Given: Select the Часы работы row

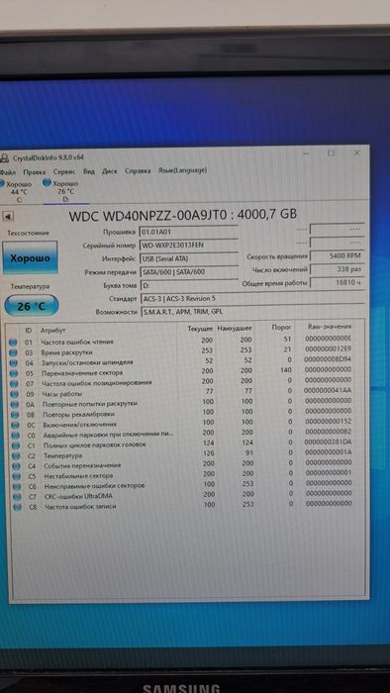Looking at the screenshot, I should [186, 392].
